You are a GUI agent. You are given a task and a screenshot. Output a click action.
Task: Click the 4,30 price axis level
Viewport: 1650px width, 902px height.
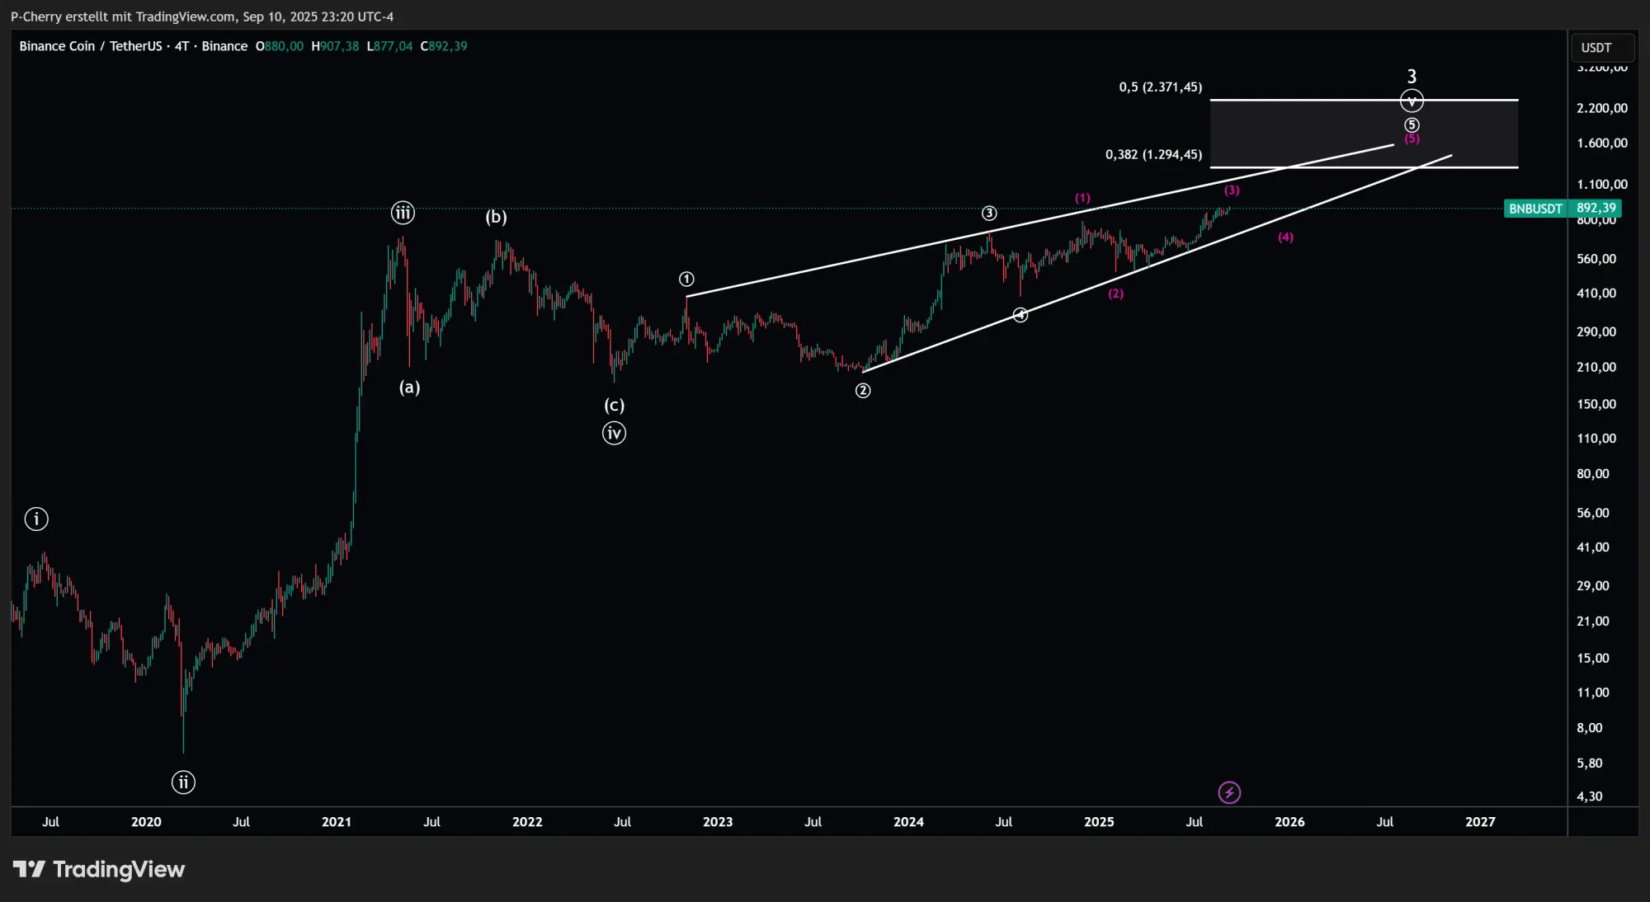click(x=1590, y=796)
